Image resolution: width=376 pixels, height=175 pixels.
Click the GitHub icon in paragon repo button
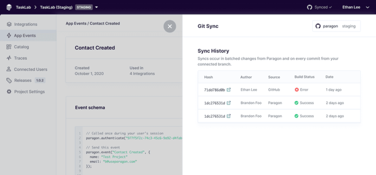pos(318,26)
